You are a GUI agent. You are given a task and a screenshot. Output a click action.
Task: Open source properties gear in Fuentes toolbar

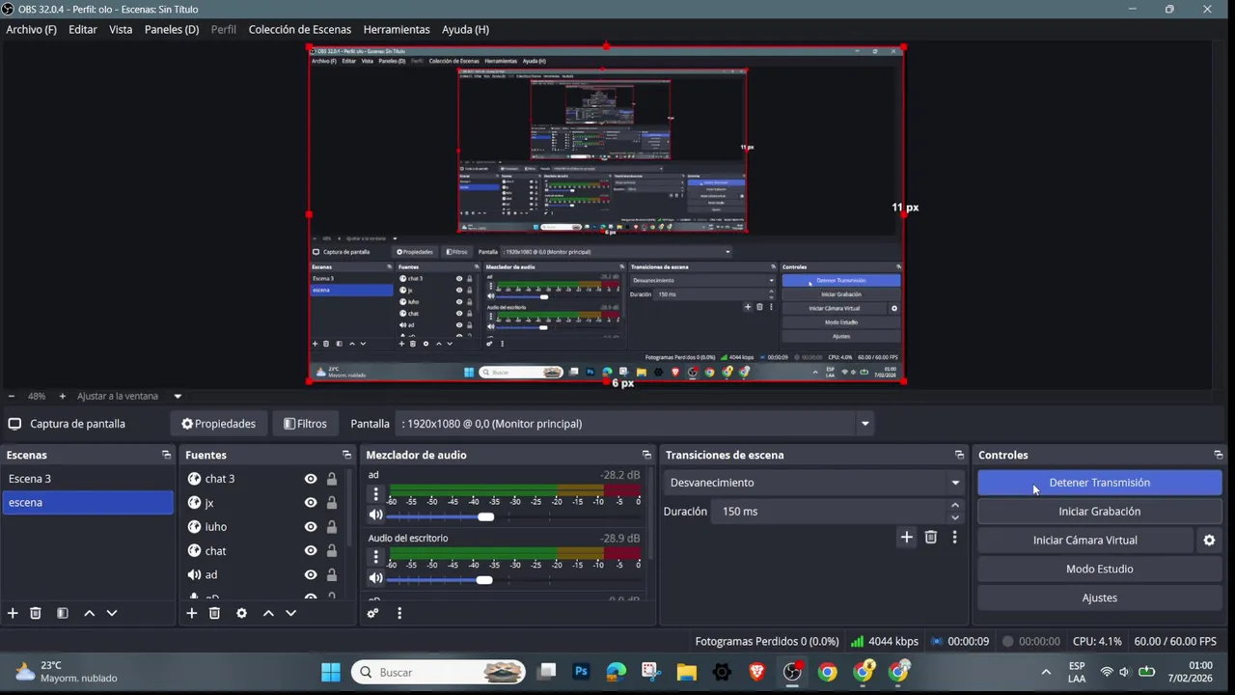pos(241,613)
